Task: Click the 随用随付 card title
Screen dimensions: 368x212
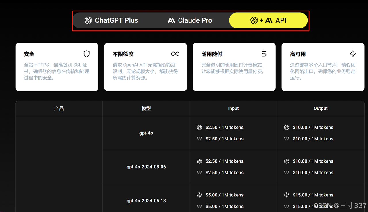Action: [x=212, y=54]
